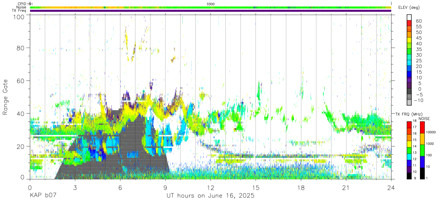Click the "60" range gate tick on y-axis
The width and height of the screenshot is (440, 203).
point(20,81)
